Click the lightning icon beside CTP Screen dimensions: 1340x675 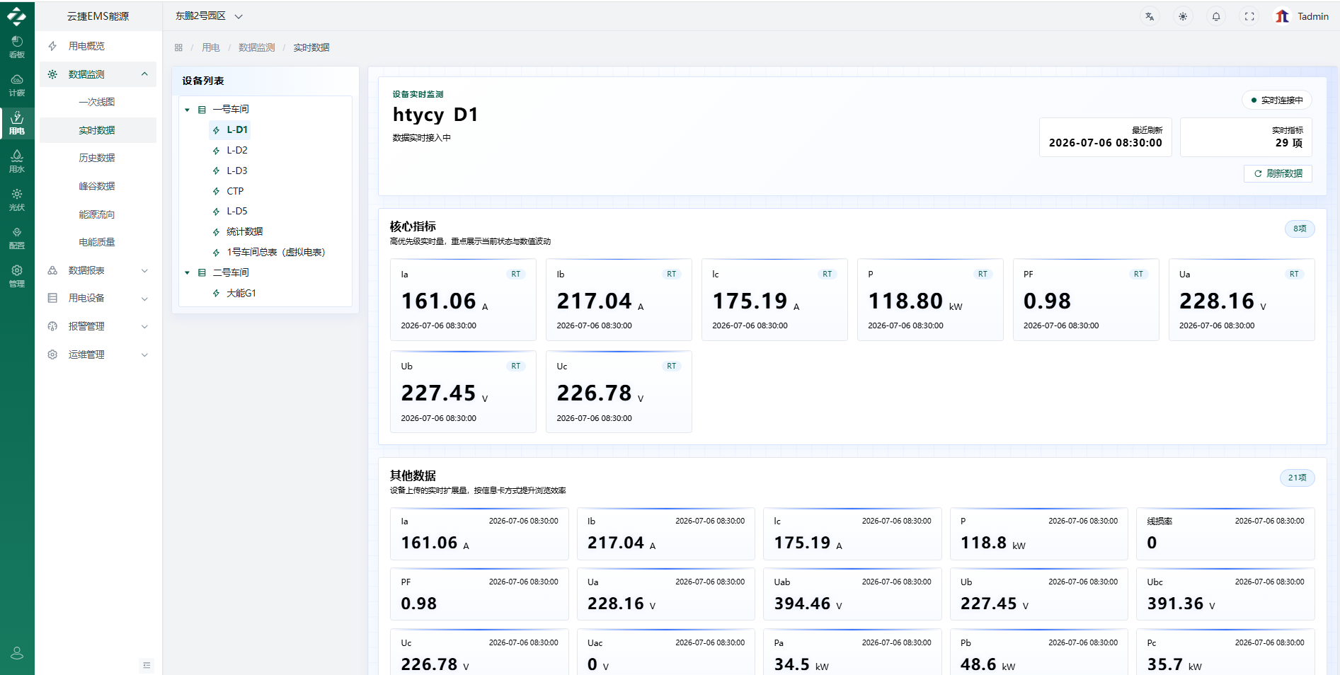[x=216, y=191]
